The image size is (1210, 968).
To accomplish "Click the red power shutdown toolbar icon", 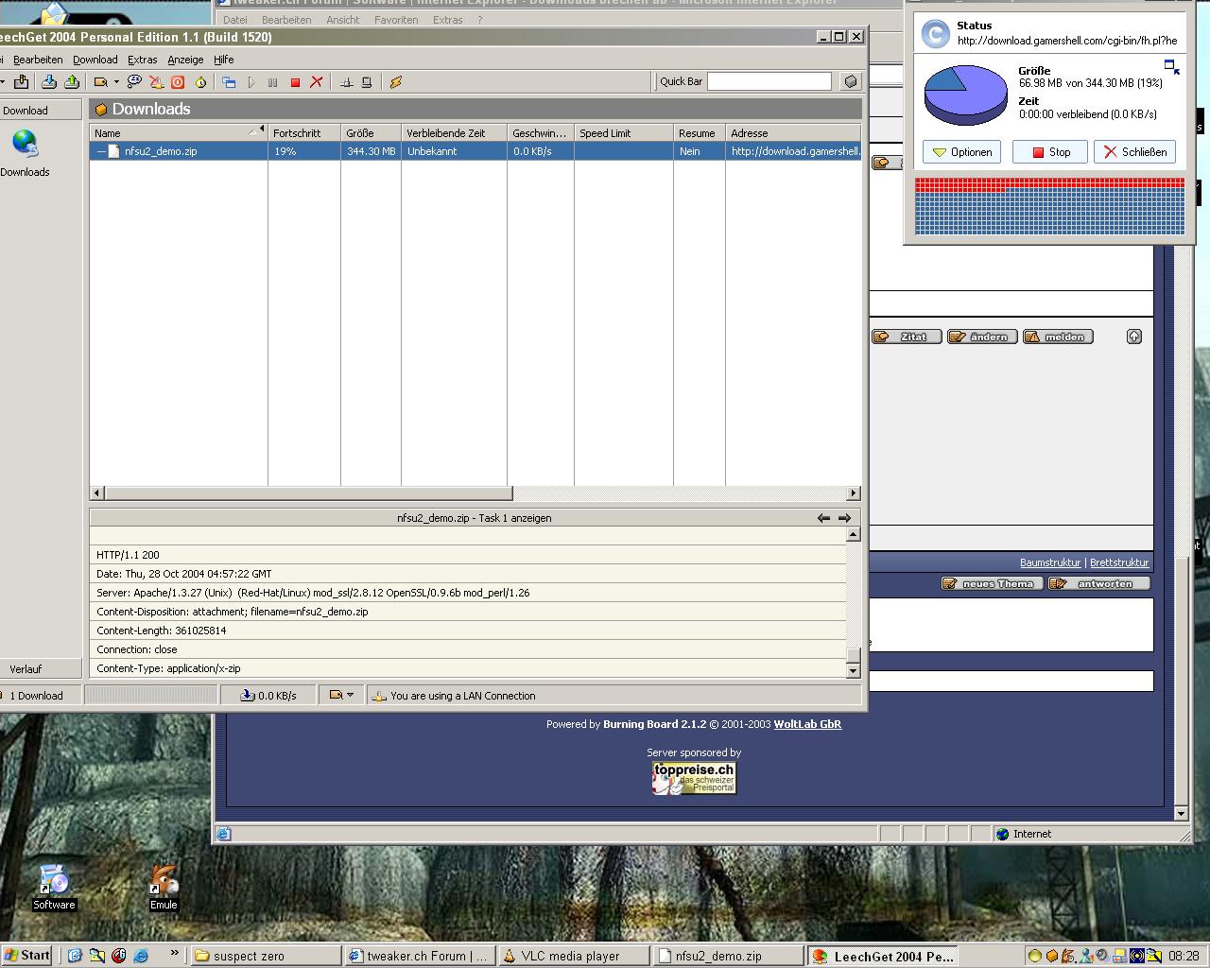I will coord(178,82).
